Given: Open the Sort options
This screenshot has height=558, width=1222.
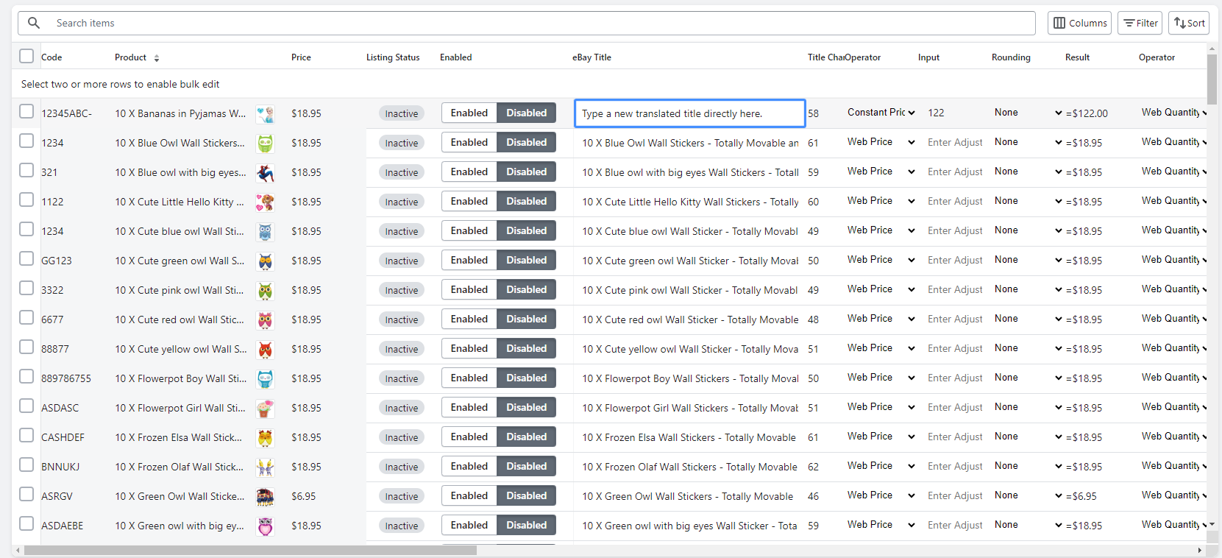Looking at the screenshot, I should [x=1189, y=23].
